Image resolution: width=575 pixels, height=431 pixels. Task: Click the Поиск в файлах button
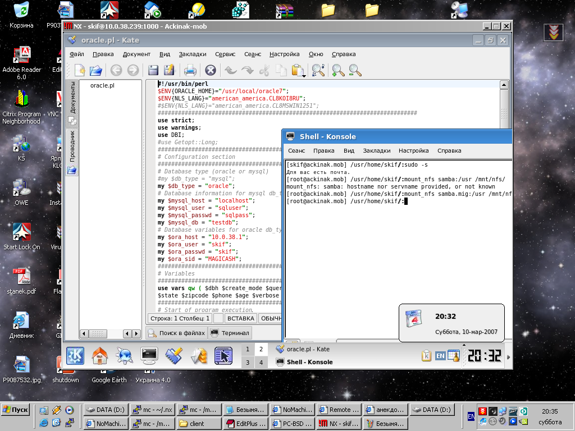coord(176,333)
